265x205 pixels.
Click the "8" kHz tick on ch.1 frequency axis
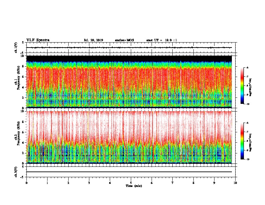[x=23, y=66]
